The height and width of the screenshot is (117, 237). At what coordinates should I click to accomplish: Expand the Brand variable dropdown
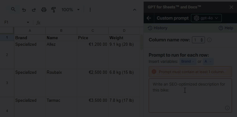coord(188,62)
